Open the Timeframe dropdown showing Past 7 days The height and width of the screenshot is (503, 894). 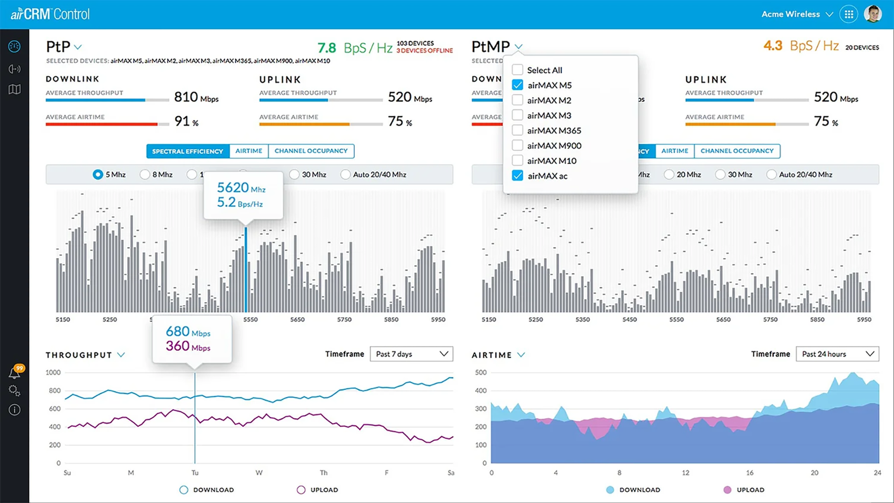pyautogui.click(x=411, y=354)
